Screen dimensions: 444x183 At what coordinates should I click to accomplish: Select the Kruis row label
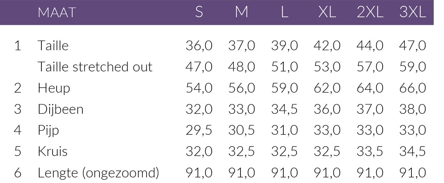pos(52,152)
